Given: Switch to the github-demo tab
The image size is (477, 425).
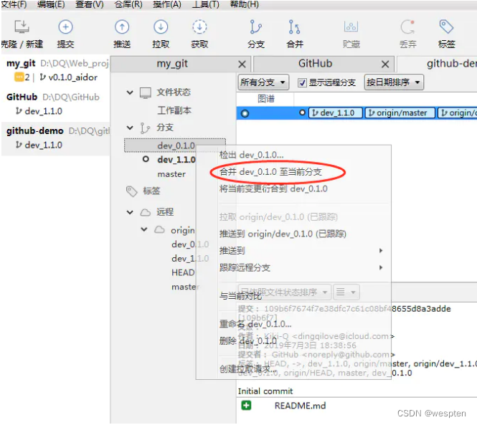Looking at the screenshot, I should point(437,64).
